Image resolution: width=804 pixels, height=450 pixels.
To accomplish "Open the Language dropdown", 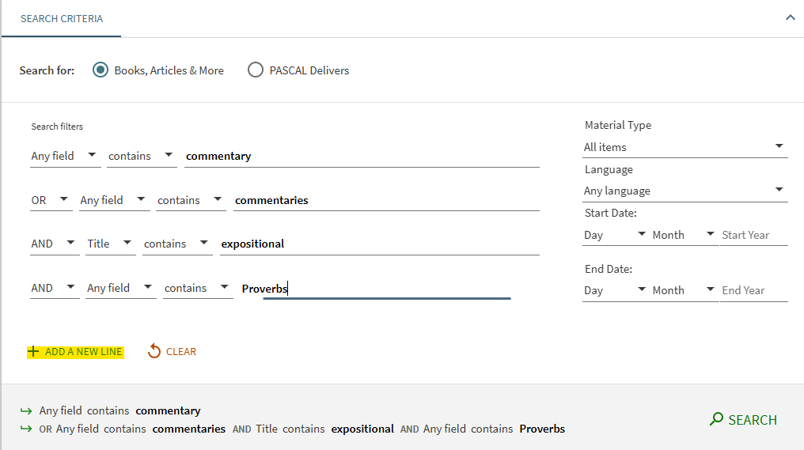I will [x=685, y=191].
